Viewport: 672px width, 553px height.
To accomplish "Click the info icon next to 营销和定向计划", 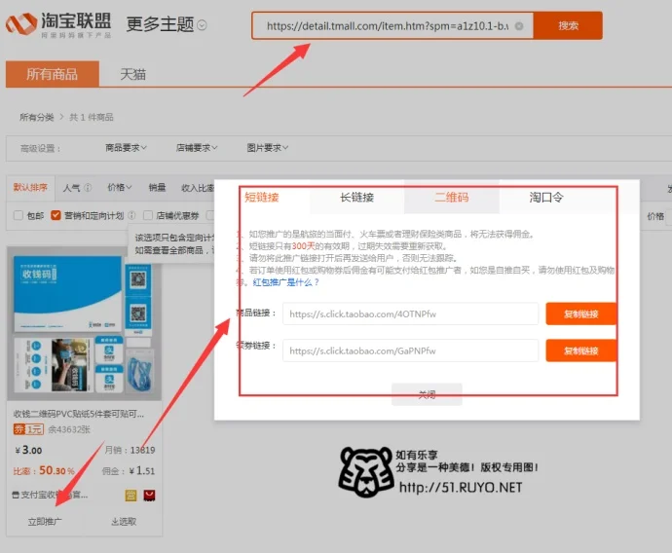I will tap(132, 215).
